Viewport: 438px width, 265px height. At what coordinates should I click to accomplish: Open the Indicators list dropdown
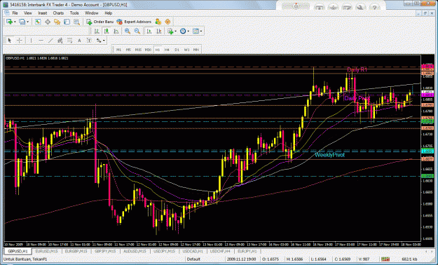pos(172,32)
